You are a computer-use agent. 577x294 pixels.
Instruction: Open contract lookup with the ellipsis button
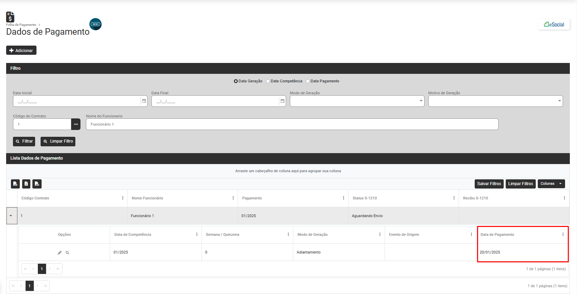tap(76, 124)
